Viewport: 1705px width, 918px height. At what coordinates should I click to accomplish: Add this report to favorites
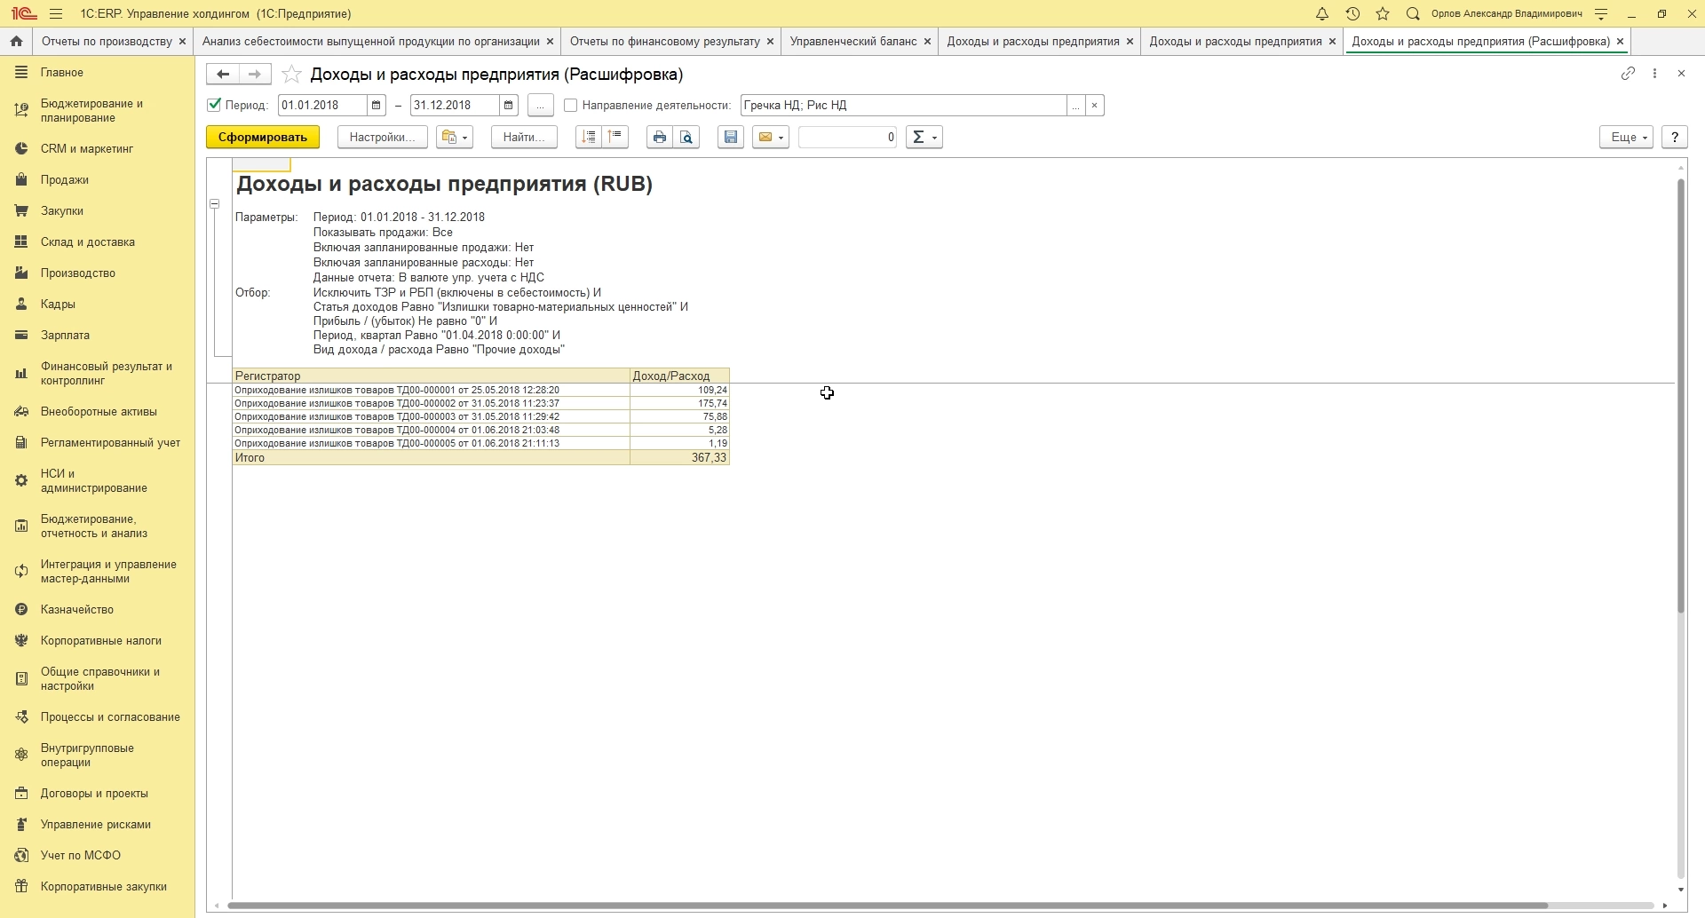[291, 75]
